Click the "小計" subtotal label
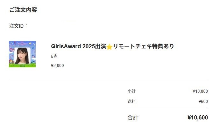Viewport: 212px width, 129px height. 131,92
